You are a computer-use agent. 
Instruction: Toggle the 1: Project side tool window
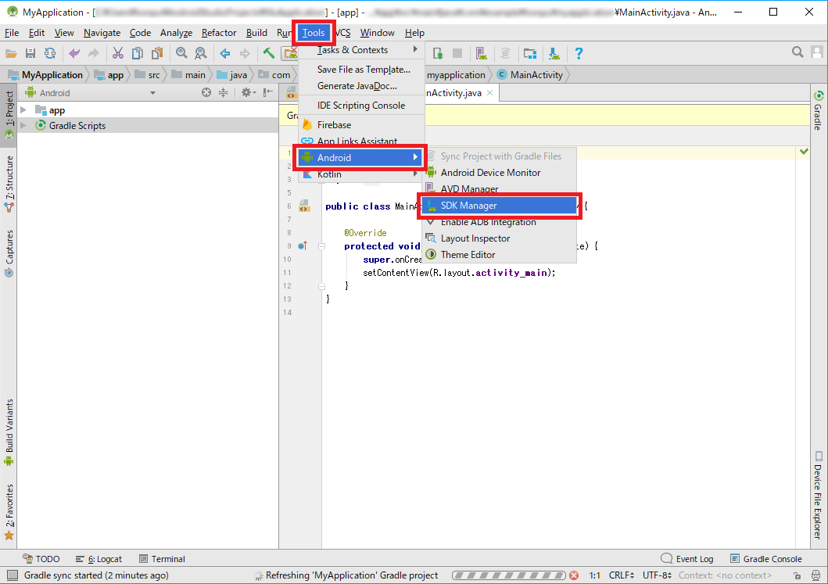(x=9, y=114)
